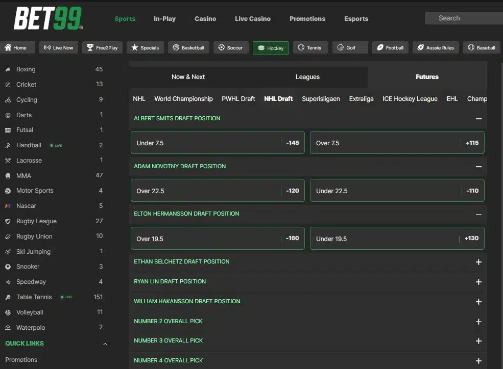Bet Under 19.5 at +130
The image size is (503, 369).
[397, 239]
